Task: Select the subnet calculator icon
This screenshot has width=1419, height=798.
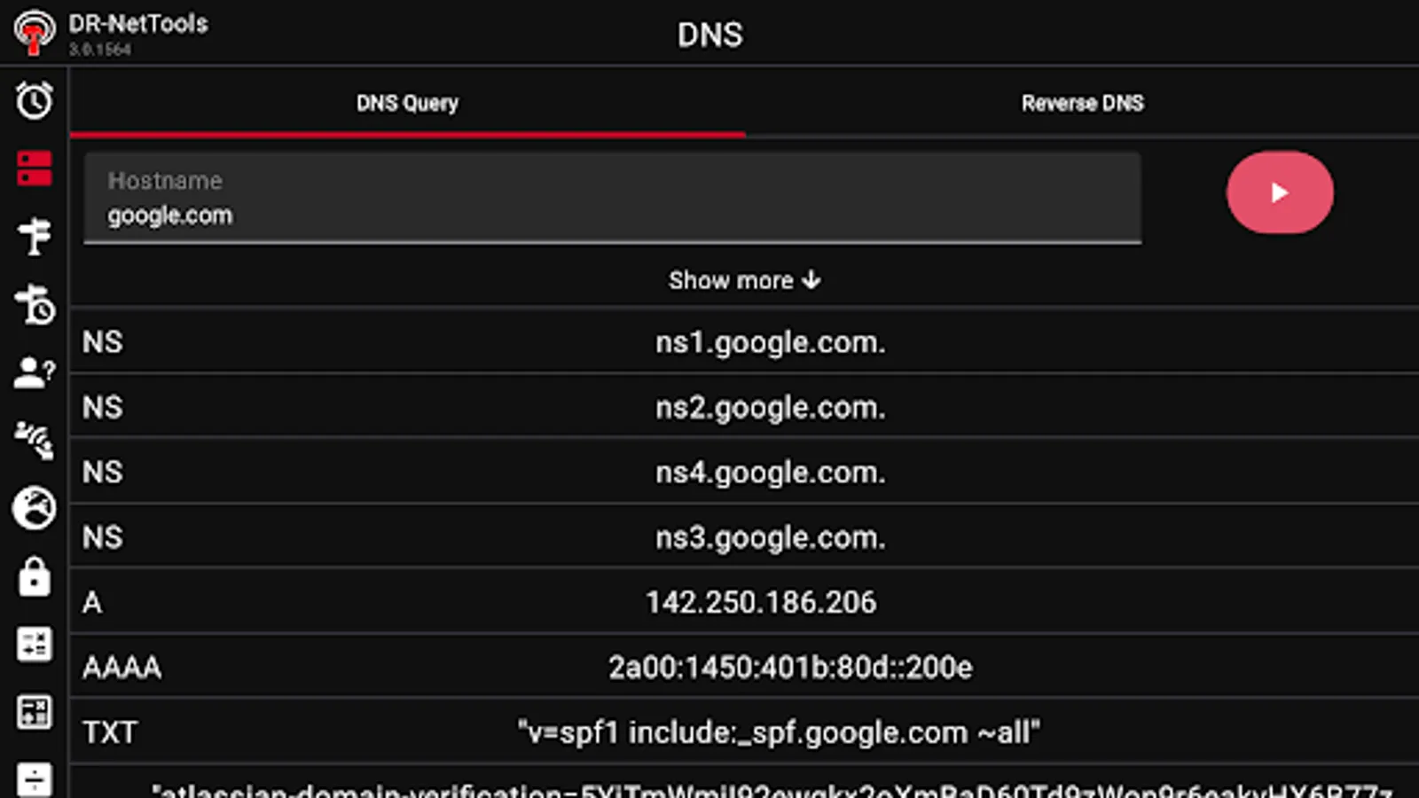Action: click(34, 645)
